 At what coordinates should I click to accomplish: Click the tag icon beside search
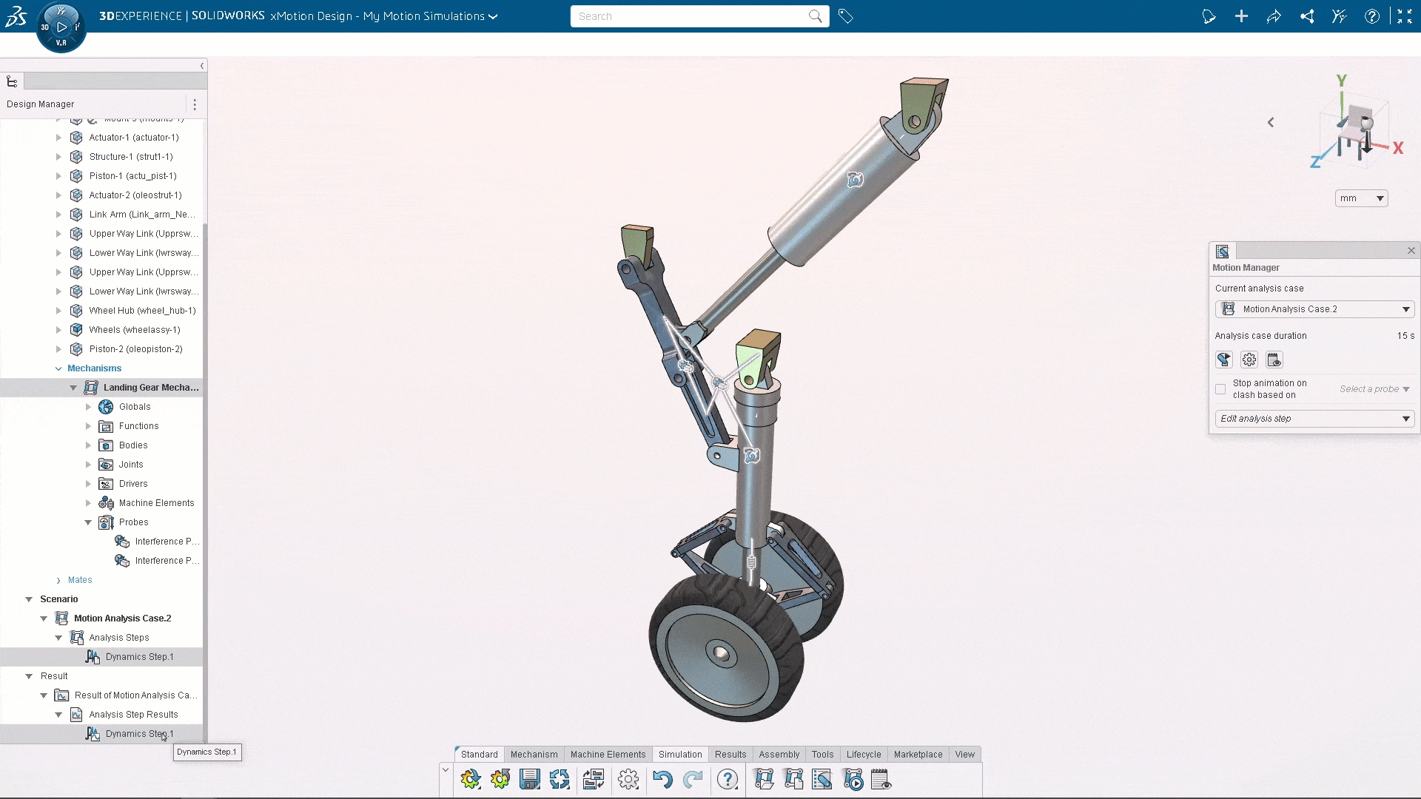coord(845,16)
